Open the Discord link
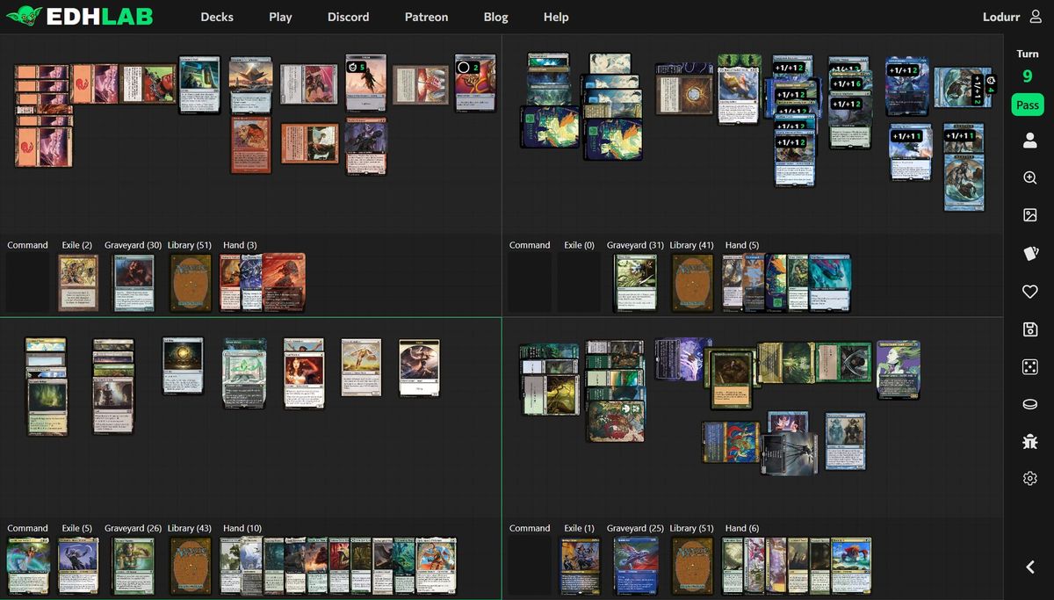The height and width of the screenshot is (600, 1054). (348, 17)
